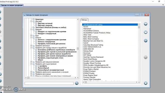The image size is (165, 93).
Task: Select Columbia Structural Tubing entry
Action: coord(93,45)
